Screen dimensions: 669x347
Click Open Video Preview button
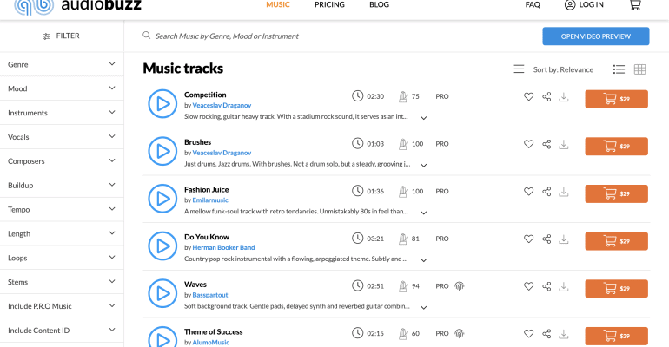tap(596, 36)
